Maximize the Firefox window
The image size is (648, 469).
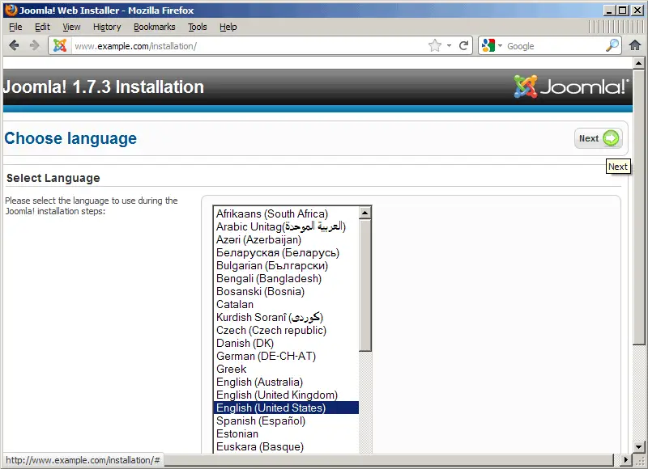[x=622, y=11]
